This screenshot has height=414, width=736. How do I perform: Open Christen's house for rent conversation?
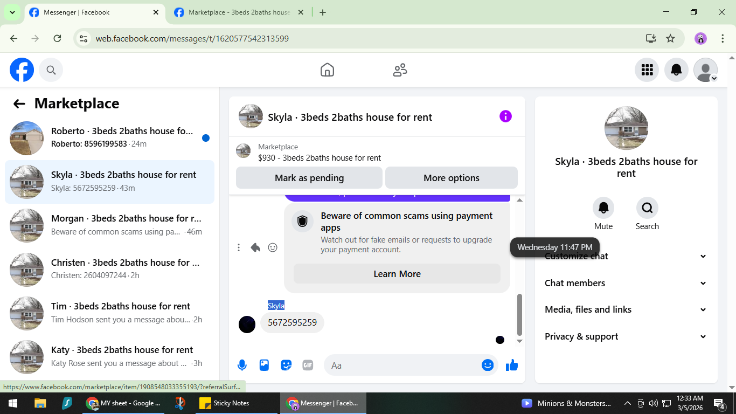110,269
